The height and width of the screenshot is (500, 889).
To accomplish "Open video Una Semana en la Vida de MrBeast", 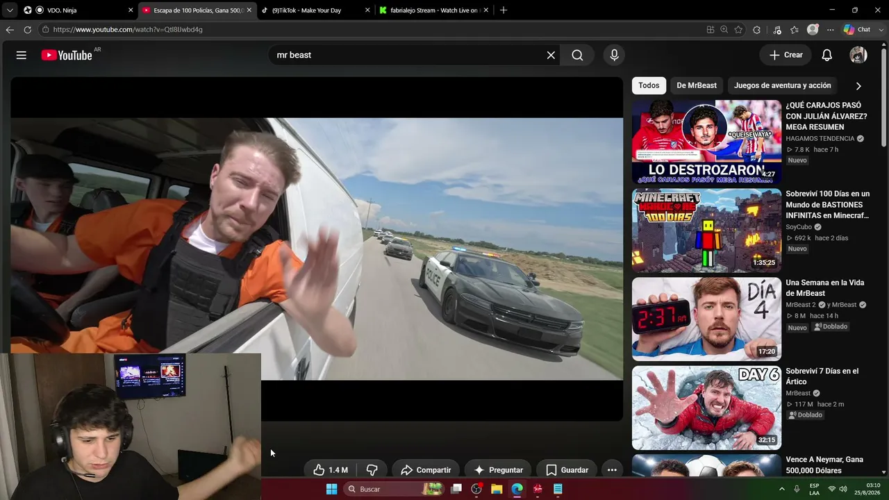I will coord(825,288).
